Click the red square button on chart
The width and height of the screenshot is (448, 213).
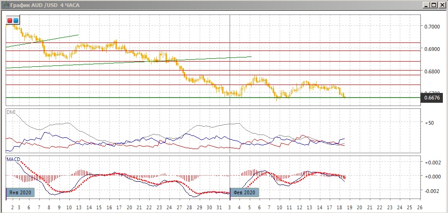[10, 21]
